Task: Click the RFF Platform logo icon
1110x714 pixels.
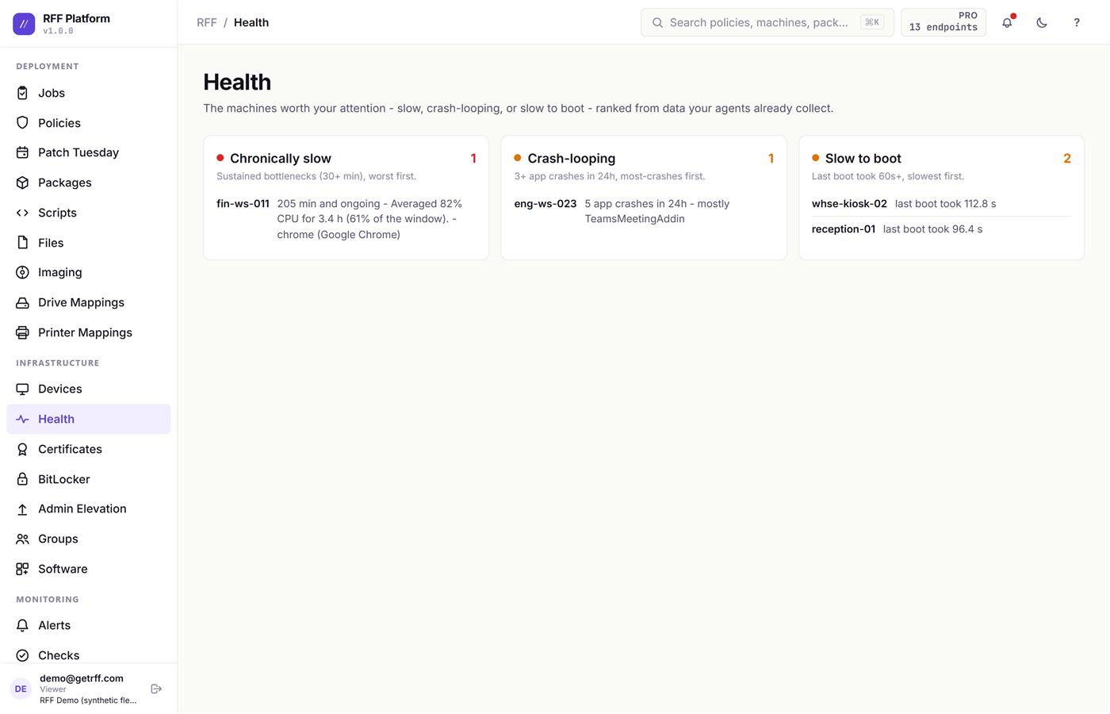Action: coord(24,24)
